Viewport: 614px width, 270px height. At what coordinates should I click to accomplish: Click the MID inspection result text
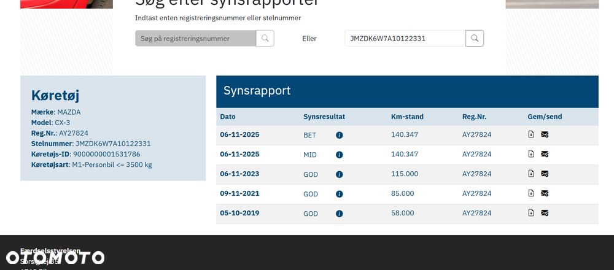[x=309, y=155]
